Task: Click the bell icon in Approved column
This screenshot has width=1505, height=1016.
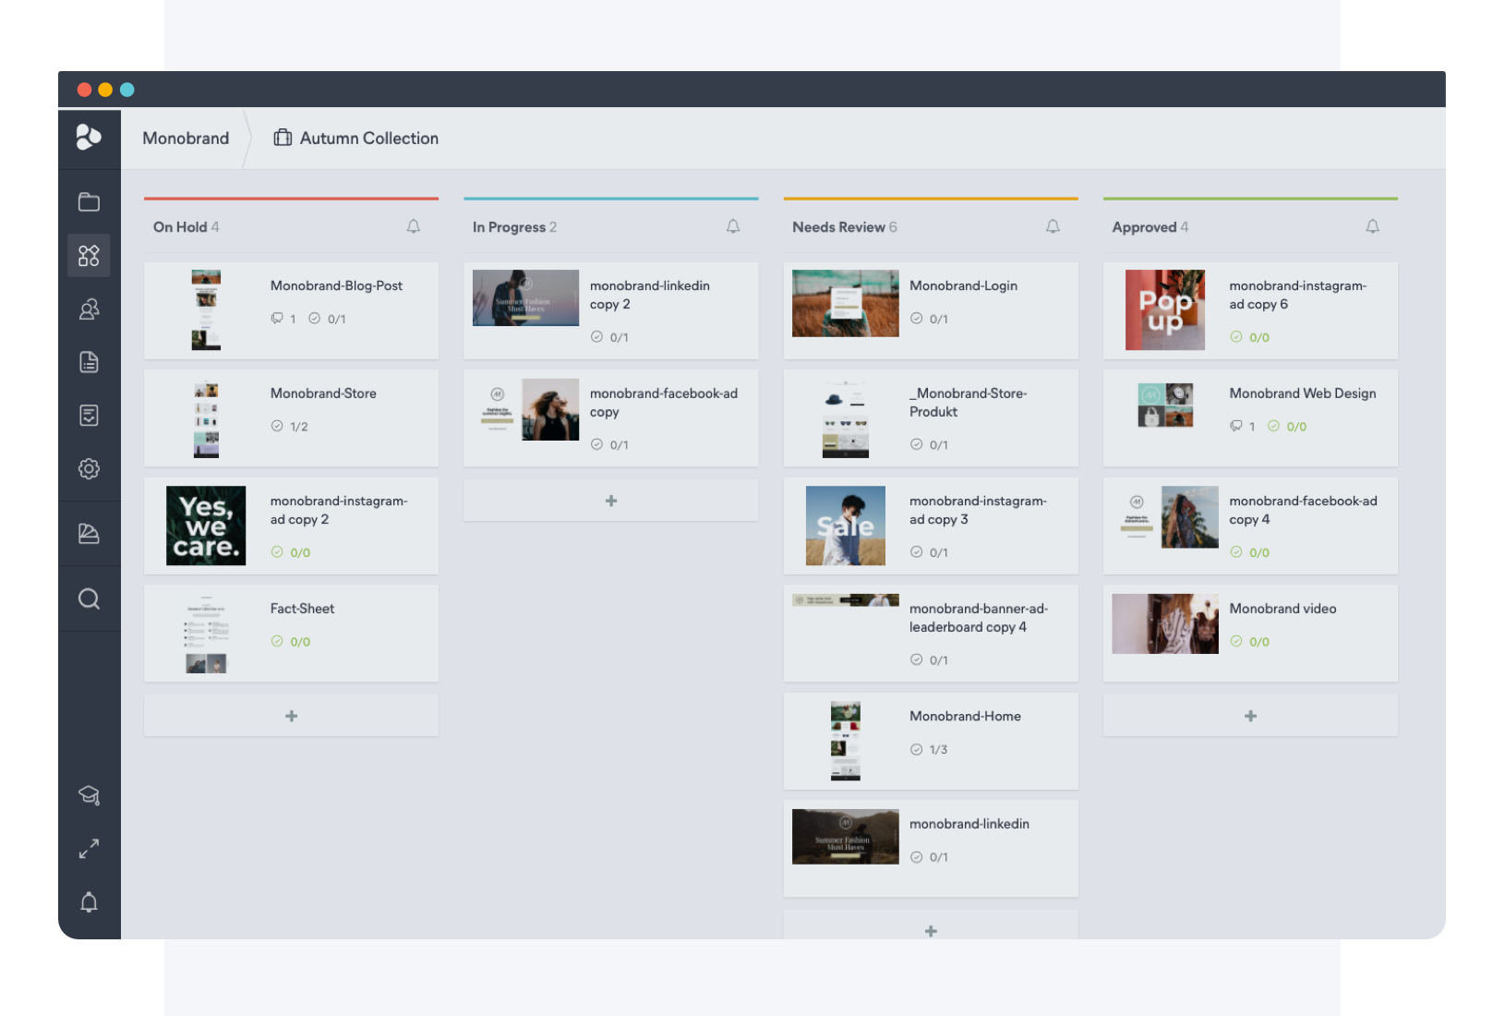Action: point(1373,226)
